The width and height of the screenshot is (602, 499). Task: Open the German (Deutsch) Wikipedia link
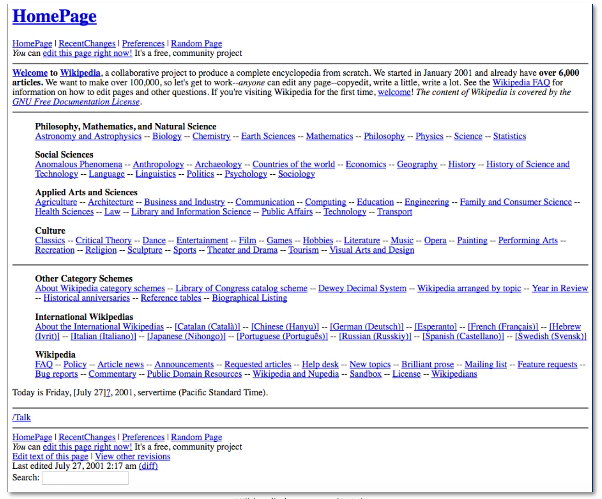366,327
